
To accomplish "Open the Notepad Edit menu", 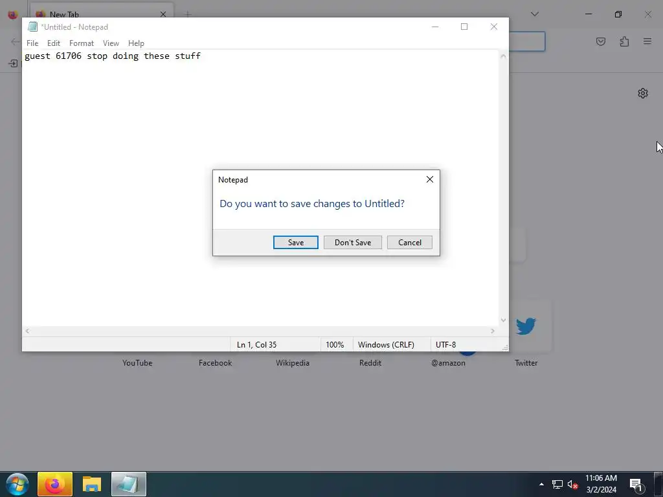I will pyautogui.click(x=54, y=43).
